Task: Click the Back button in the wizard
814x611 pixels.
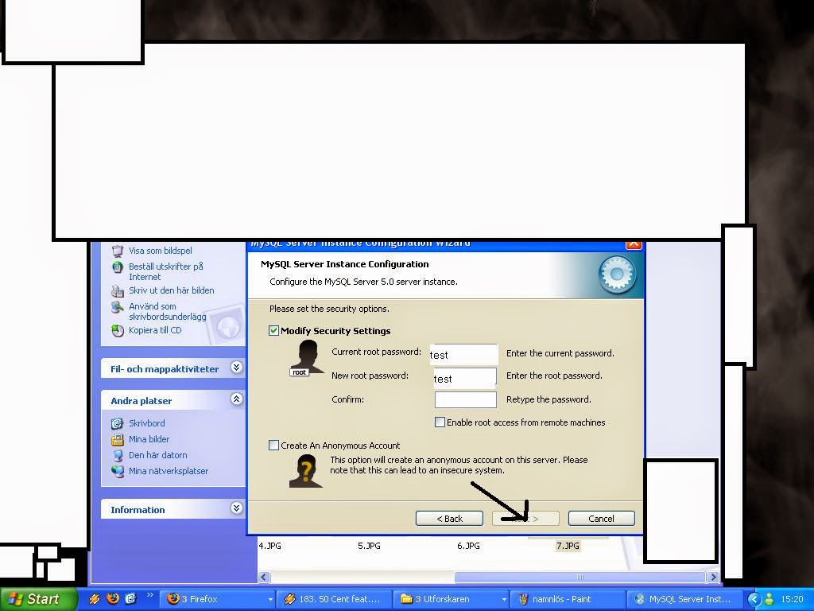Action: 450,519
